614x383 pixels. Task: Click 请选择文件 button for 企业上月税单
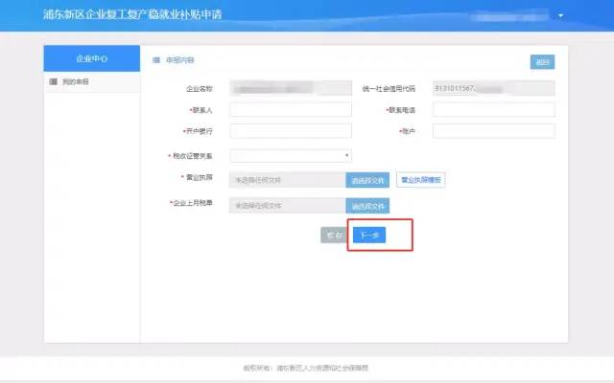pos(367,205)
